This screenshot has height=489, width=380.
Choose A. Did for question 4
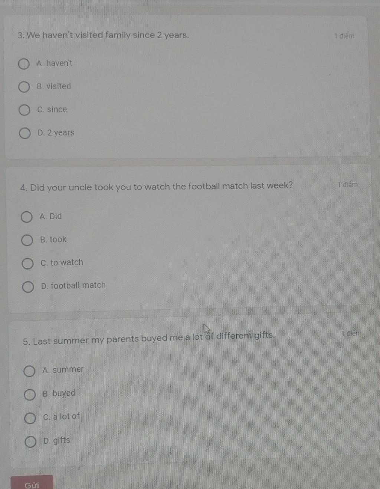pyautogui.click(x=26, y=217)
